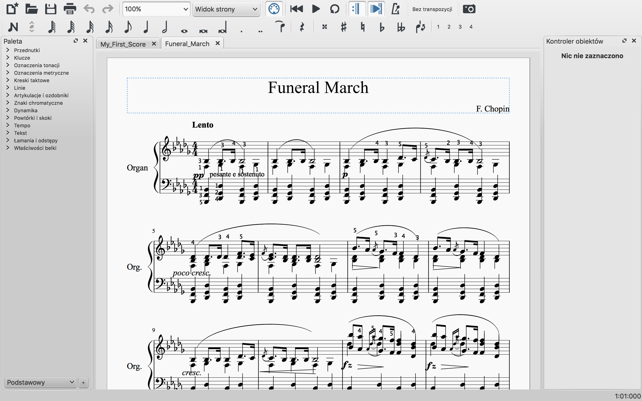Toggle loop playback
This screenshot has height=401, width=642.
[335, 9]
